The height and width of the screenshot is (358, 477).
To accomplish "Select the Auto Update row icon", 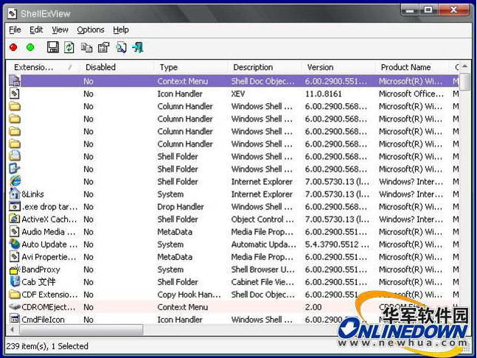I will pyautogui.click(x=15, y=245).
